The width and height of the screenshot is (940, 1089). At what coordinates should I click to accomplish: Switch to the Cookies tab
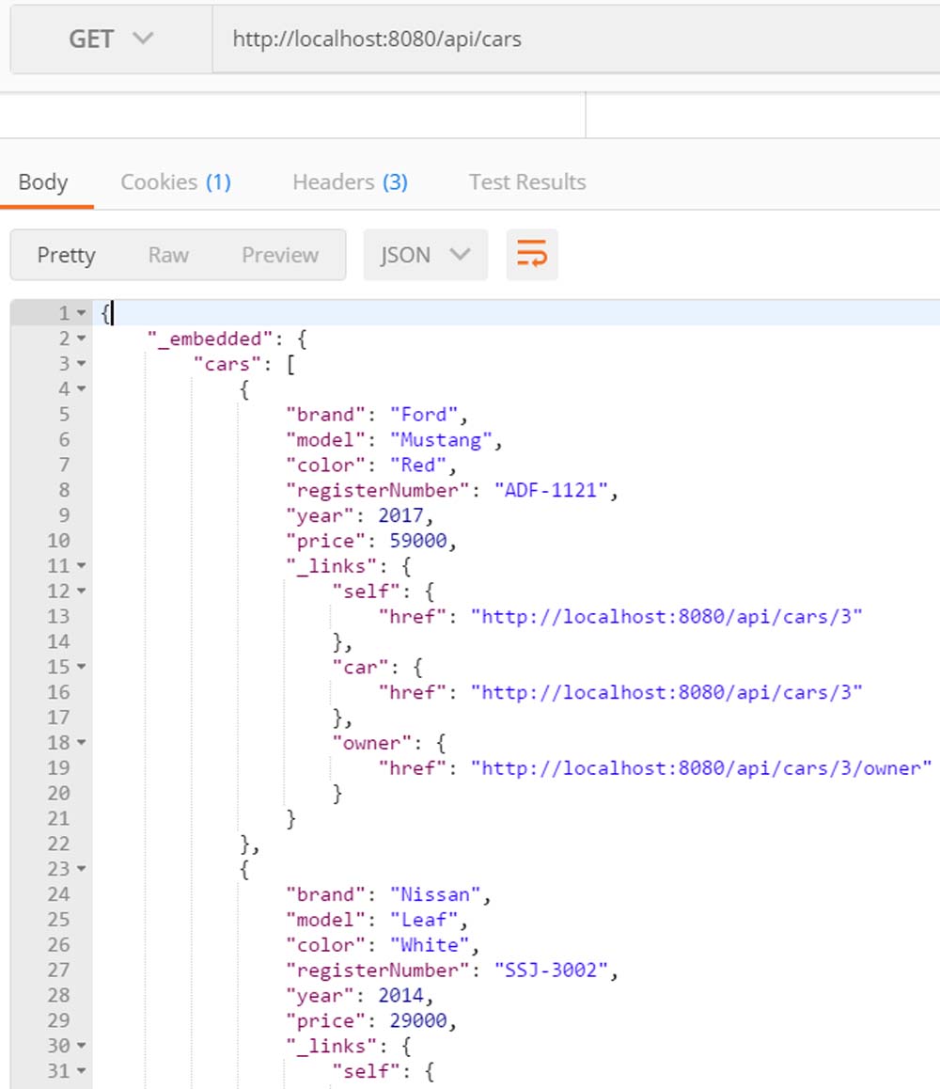[175, 182]
